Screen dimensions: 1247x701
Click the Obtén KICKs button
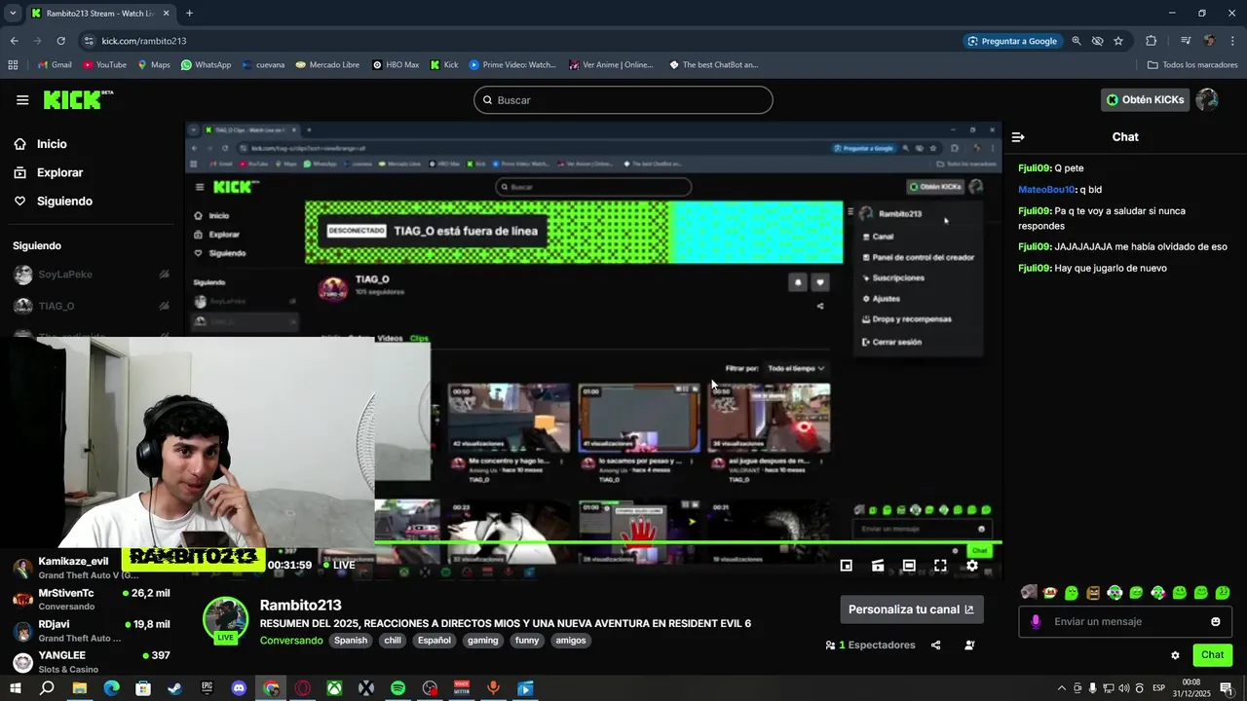(x=1146, y=99)
